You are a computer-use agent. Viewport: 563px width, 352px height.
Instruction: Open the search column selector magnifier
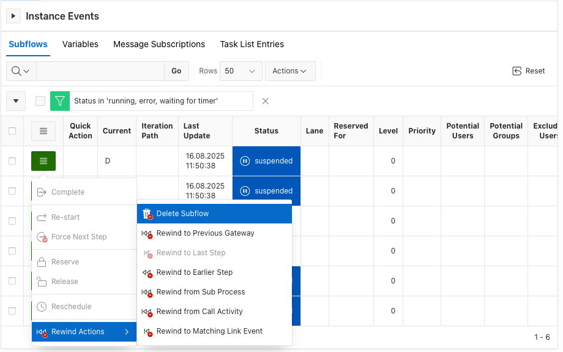21,71
